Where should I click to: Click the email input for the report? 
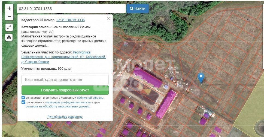[x=65, y=80]
